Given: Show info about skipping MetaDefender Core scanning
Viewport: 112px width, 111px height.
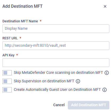Looking at the screenshot, I should click(x=107, y=73).
